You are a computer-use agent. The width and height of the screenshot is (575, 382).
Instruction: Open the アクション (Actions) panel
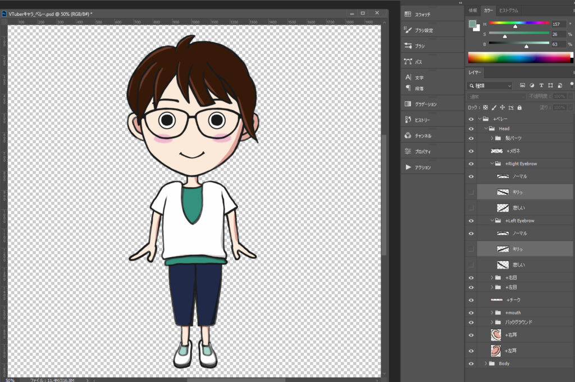(420, 166)
